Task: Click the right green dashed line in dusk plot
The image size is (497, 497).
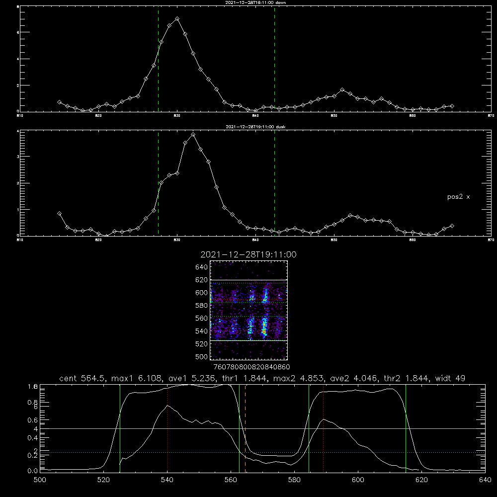Action: coord(274,183)
